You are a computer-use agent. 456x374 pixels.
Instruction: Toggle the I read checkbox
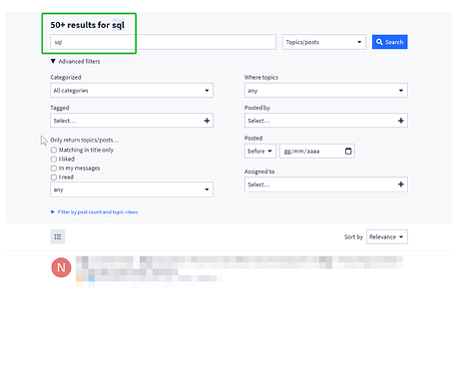54,178
